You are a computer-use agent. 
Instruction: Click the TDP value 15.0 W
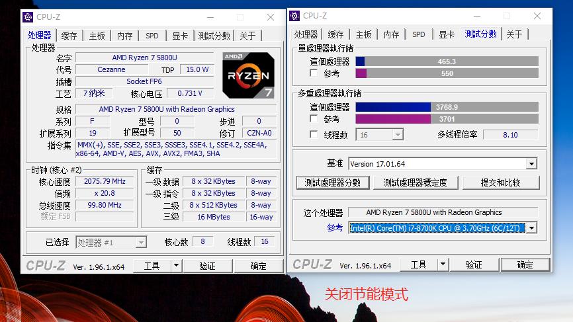click(197, 69)
